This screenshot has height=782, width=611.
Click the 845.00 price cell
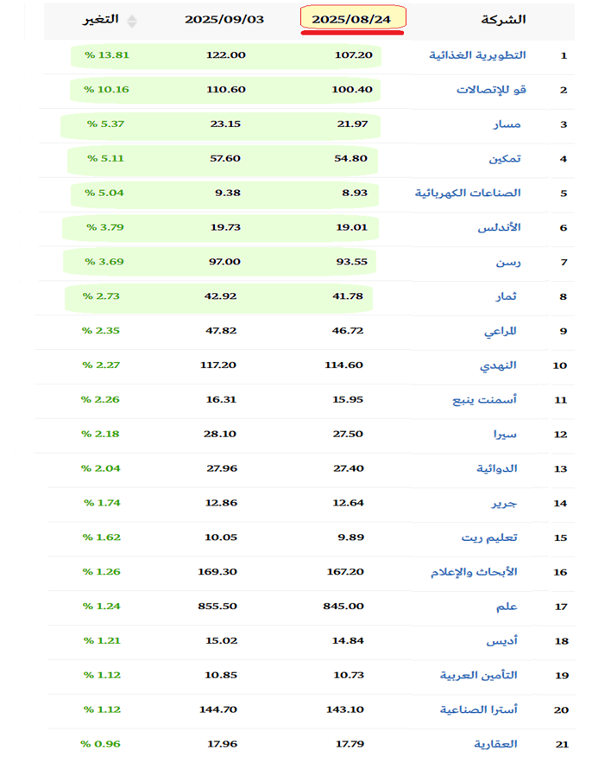[343, 606]
